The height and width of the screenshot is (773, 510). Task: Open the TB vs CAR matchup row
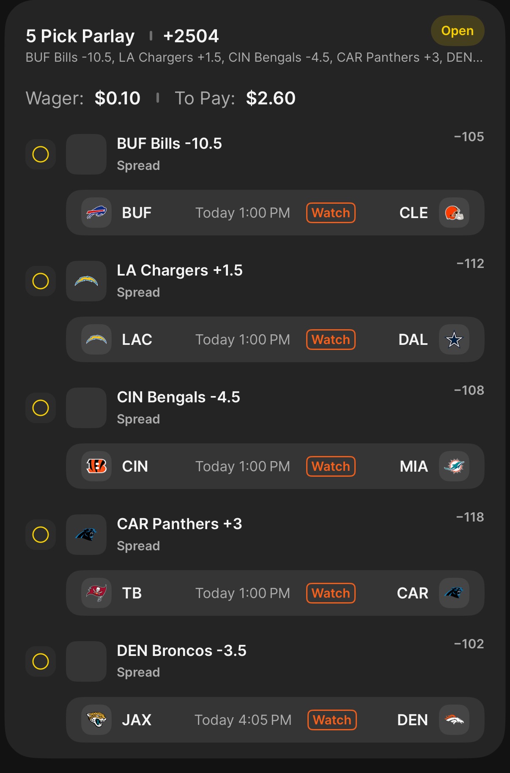click(243, 593)
